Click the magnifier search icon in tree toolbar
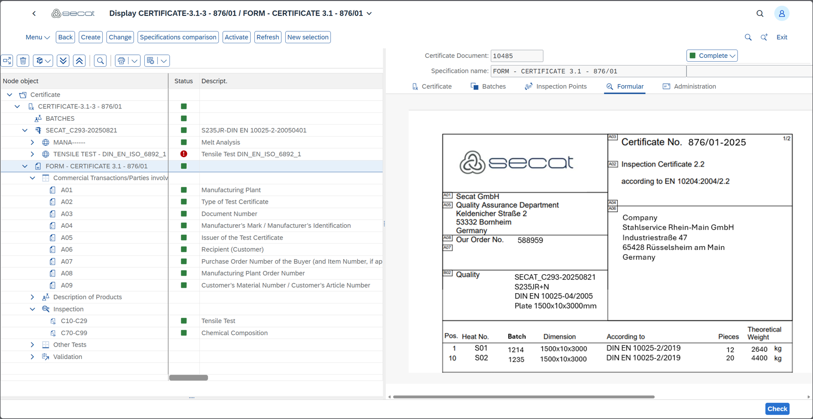 click(100, 61)
